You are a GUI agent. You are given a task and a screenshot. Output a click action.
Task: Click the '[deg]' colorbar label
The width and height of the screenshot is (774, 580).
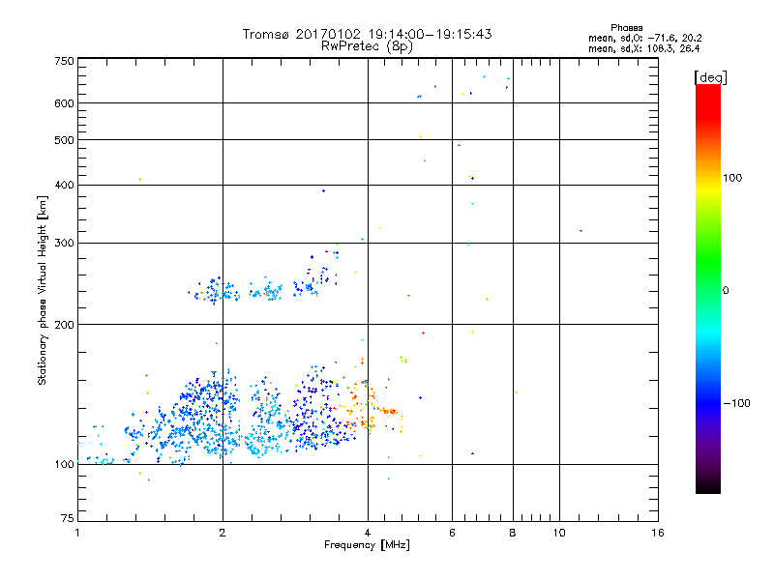tap(710, 77)
